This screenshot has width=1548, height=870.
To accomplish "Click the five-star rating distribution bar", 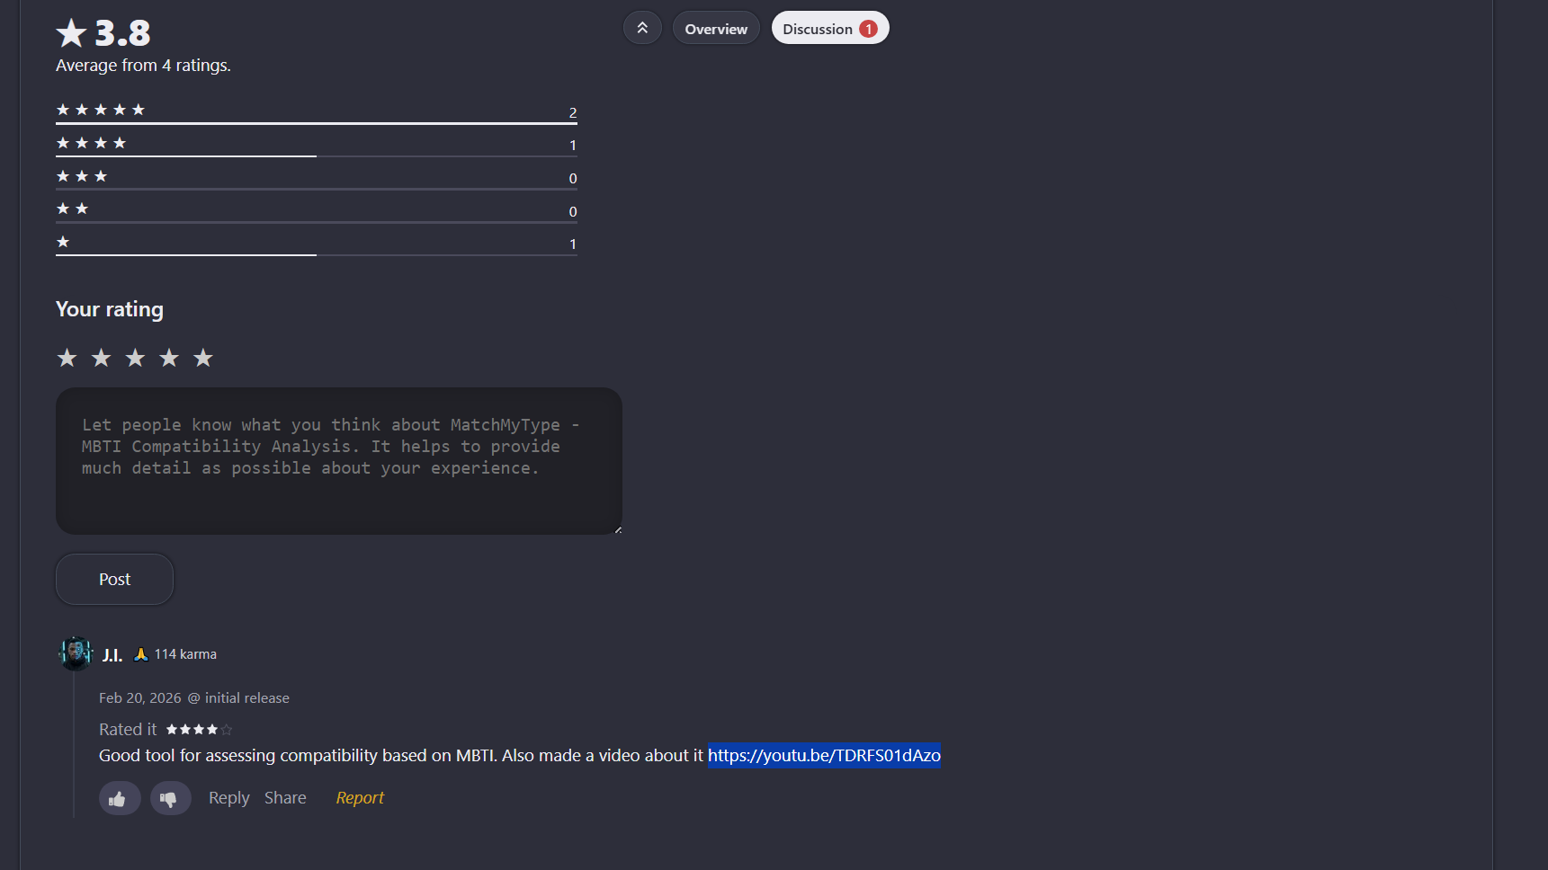I will coord(316,122).
